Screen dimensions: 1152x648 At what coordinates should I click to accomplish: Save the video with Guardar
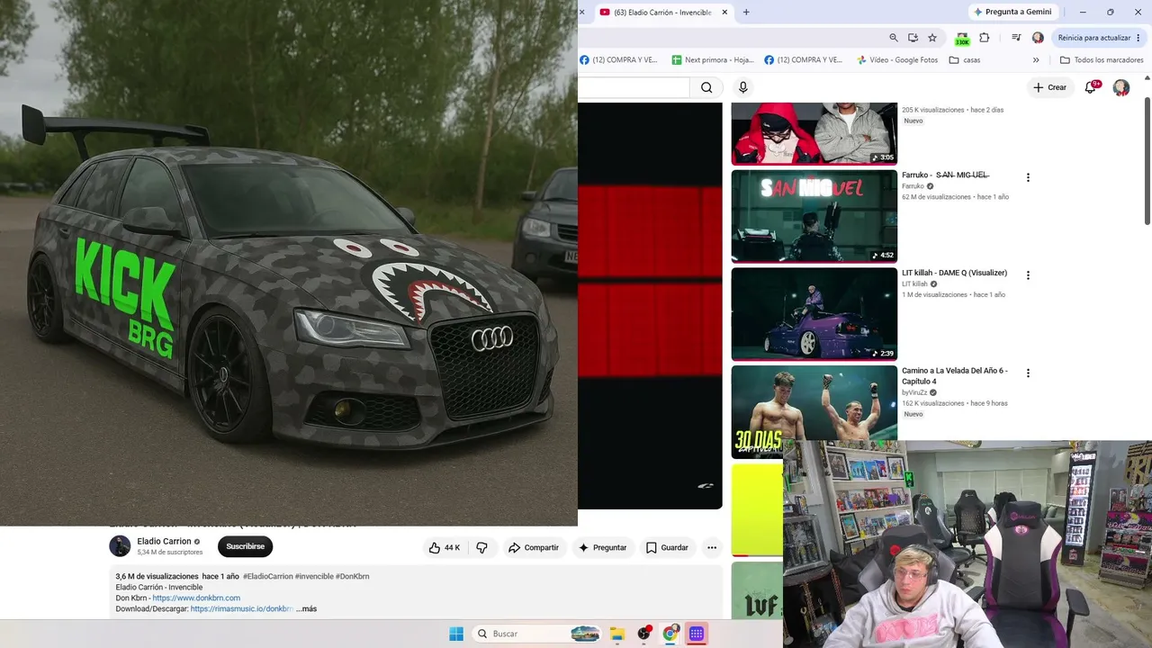pos(667,547)
